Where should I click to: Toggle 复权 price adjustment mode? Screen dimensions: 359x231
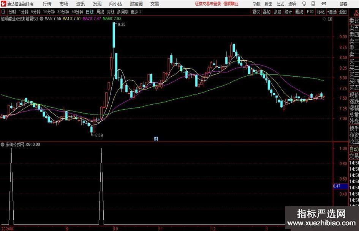click(x=256, y=12)
